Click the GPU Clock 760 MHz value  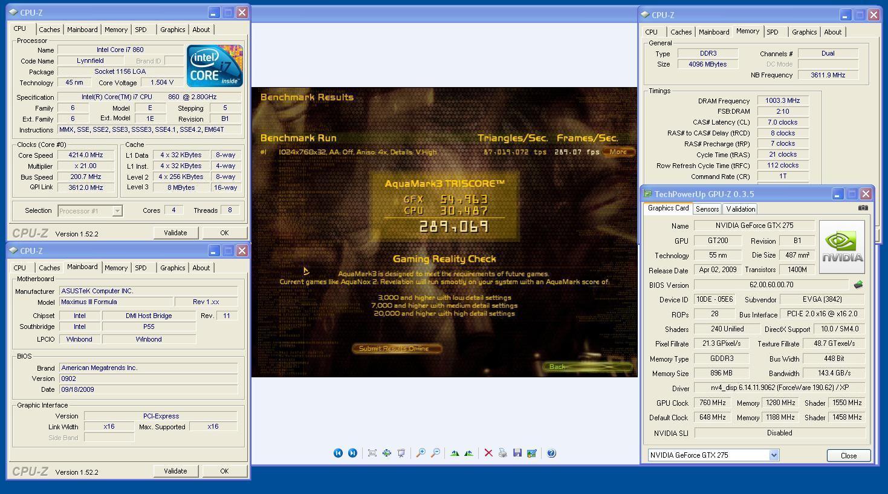point(713,403)
